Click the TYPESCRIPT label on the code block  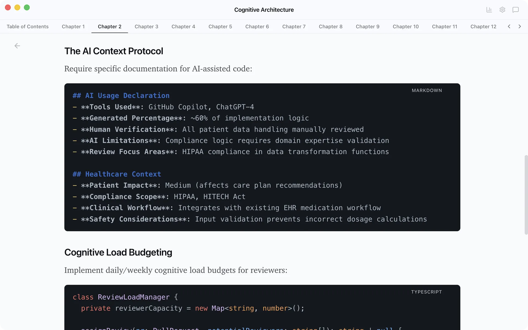pyautogui.click(x=427, y=292)
